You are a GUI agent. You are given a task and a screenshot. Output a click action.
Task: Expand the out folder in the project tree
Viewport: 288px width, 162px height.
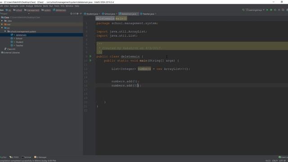point(2,24)
